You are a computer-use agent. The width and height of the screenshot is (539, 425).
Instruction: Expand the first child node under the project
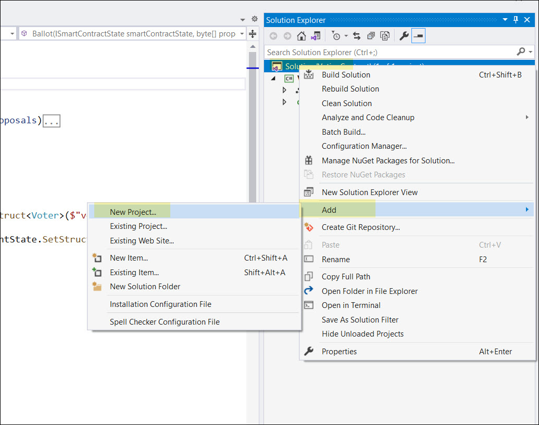[284, 90]
